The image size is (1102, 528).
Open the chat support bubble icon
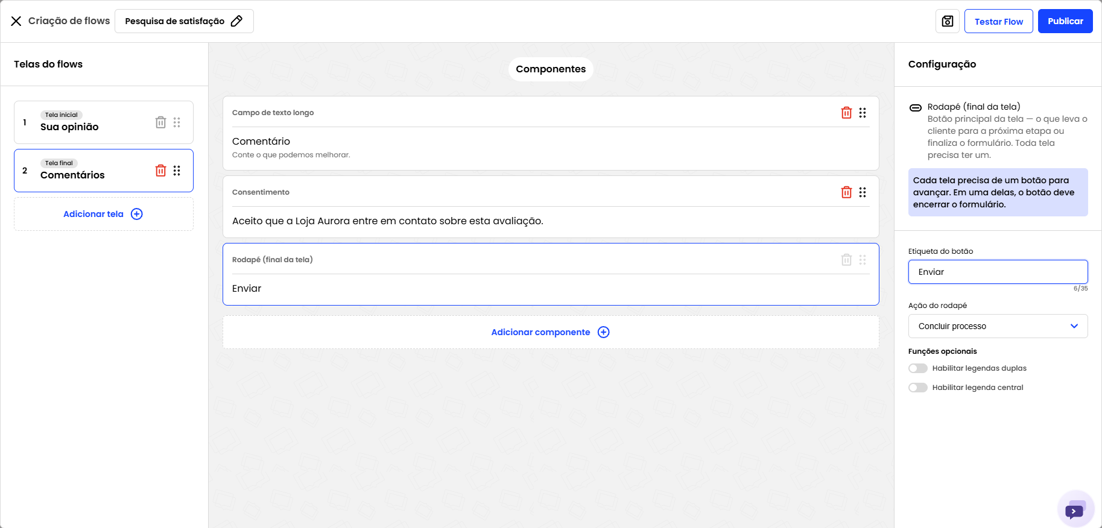(1075, 509)
